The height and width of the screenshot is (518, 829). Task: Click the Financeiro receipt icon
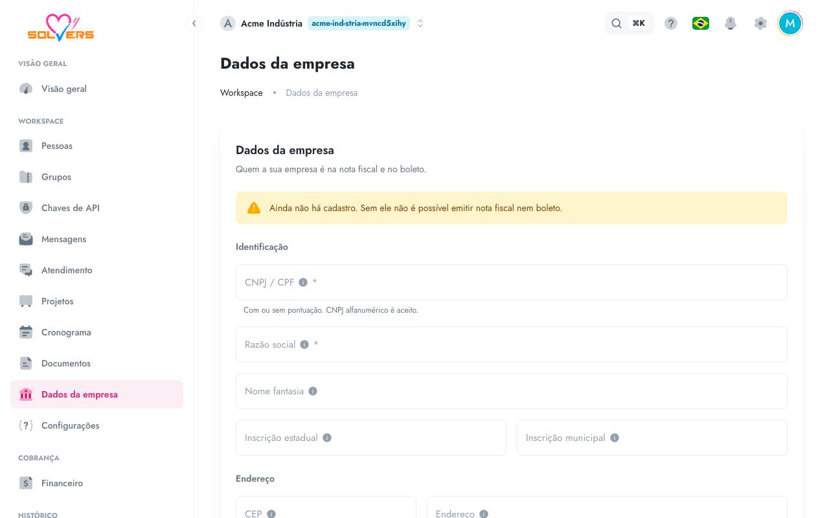tap(26, 483)
